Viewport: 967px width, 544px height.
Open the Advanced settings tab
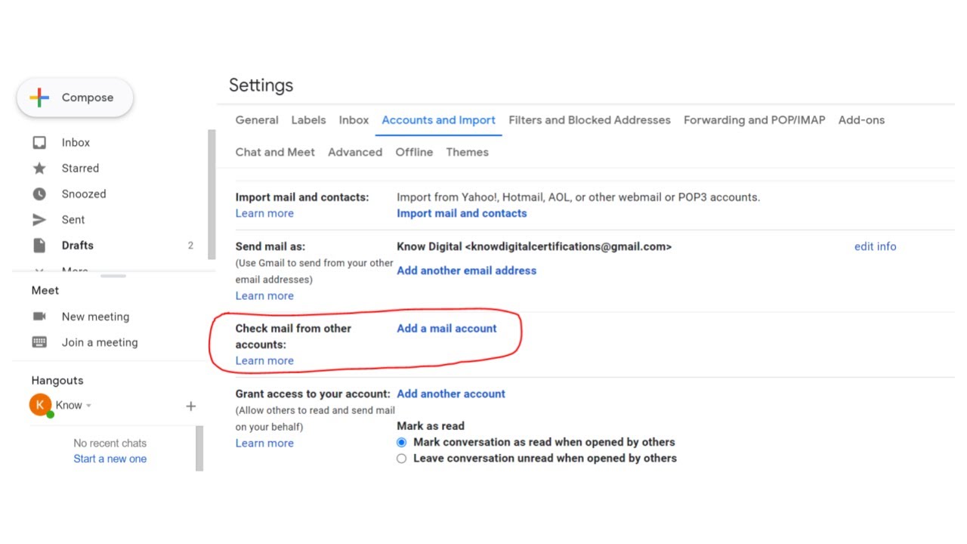(355, 152)
